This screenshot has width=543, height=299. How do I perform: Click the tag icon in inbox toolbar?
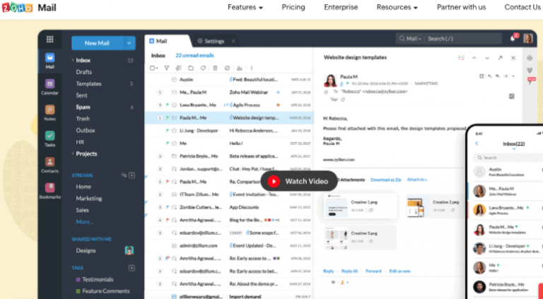click(203, 68)
